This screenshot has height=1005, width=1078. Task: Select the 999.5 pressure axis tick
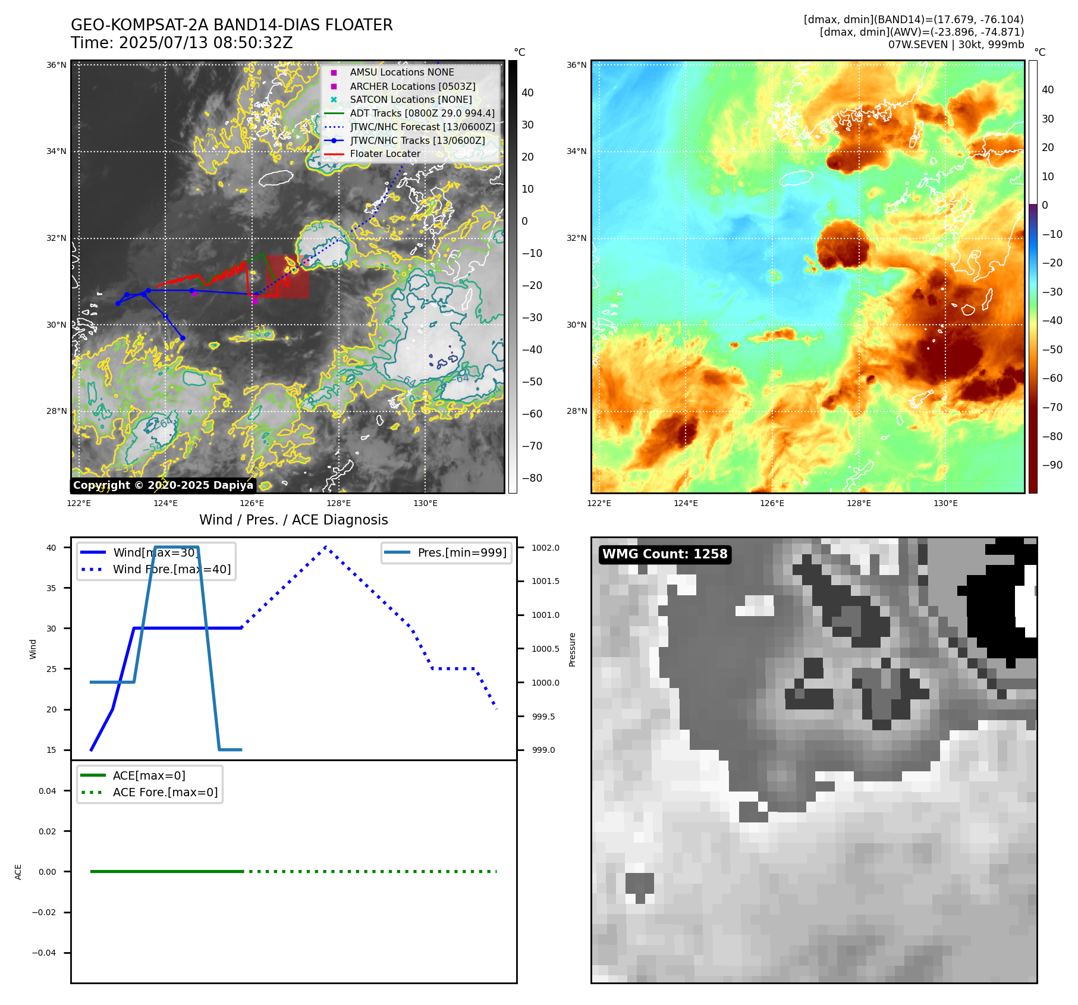(543, 717)
